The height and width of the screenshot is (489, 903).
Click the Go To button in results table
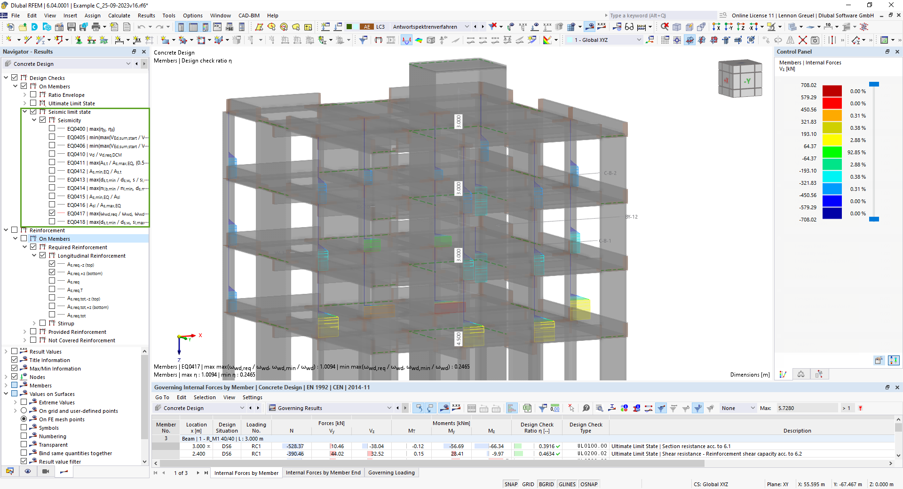click(162, 397)
